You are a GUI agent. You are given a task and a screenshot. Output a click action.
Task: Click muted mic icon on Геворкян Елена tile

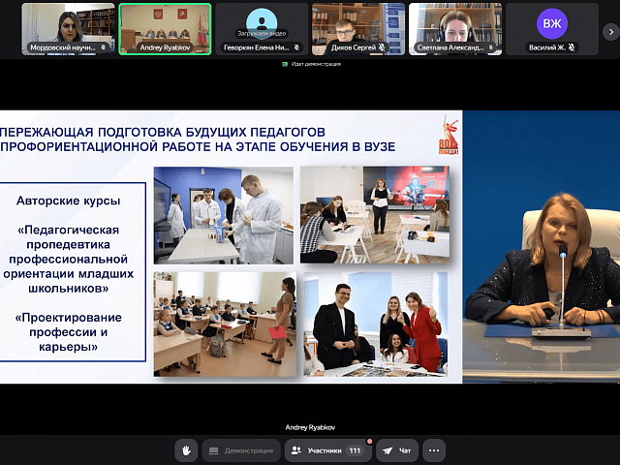pyautogui.click(x=296, y=46)
